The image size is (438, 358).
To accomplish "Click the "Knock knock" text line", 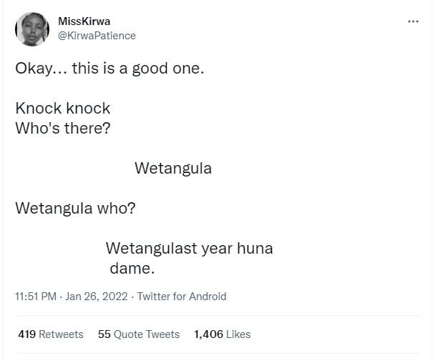I will point(63,109).
